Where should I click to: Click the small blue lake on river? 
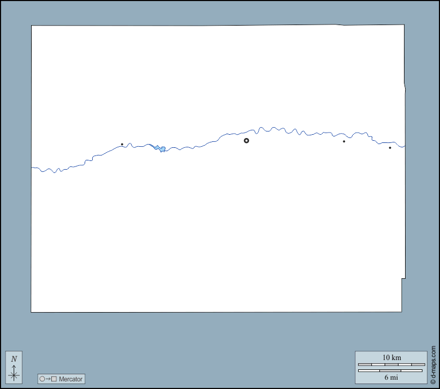(160, 148)
